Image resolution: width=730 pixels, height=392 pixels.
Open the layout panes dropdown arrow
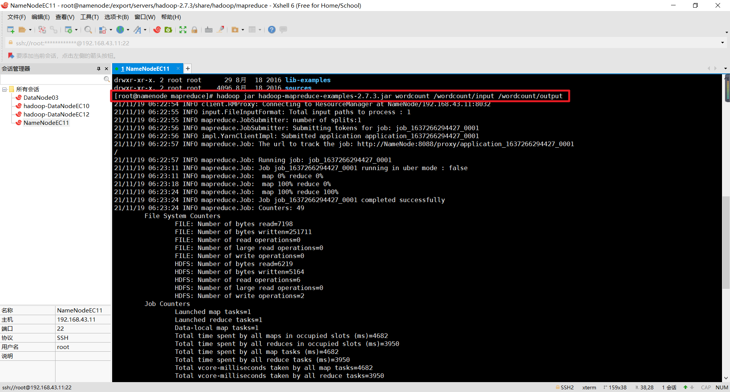(x=260, y=30)
